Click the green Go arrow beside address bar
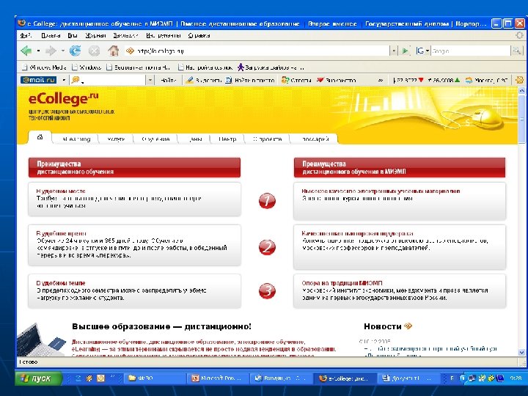Screen dimensions: 528x396 pyautogui.click(x=405, y=51)
